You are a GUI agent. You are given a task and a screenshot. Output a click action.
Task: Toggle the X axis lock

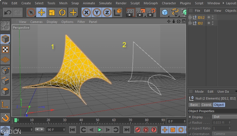click(86, 12)
